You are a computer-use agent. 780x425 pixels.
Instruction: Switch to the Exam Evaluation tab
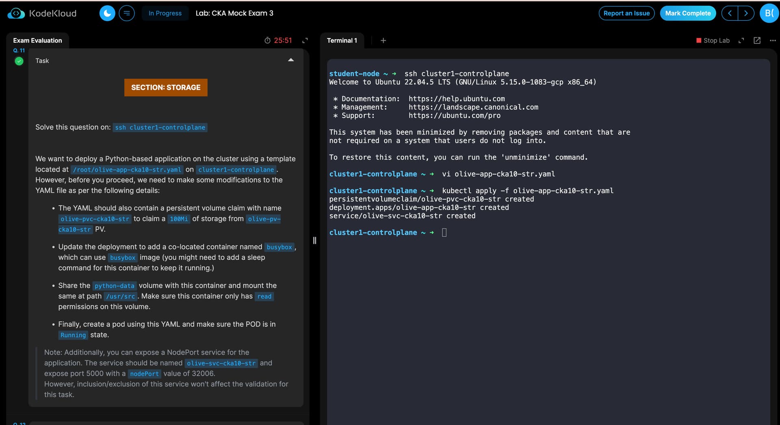click(x=37, y=41)
